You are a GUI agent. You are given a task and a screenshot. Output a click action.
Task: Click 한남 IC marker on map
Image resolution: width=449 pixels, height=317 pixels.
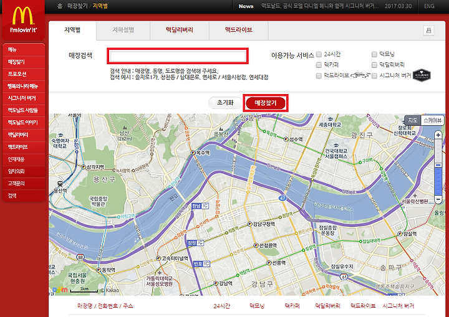200,206
